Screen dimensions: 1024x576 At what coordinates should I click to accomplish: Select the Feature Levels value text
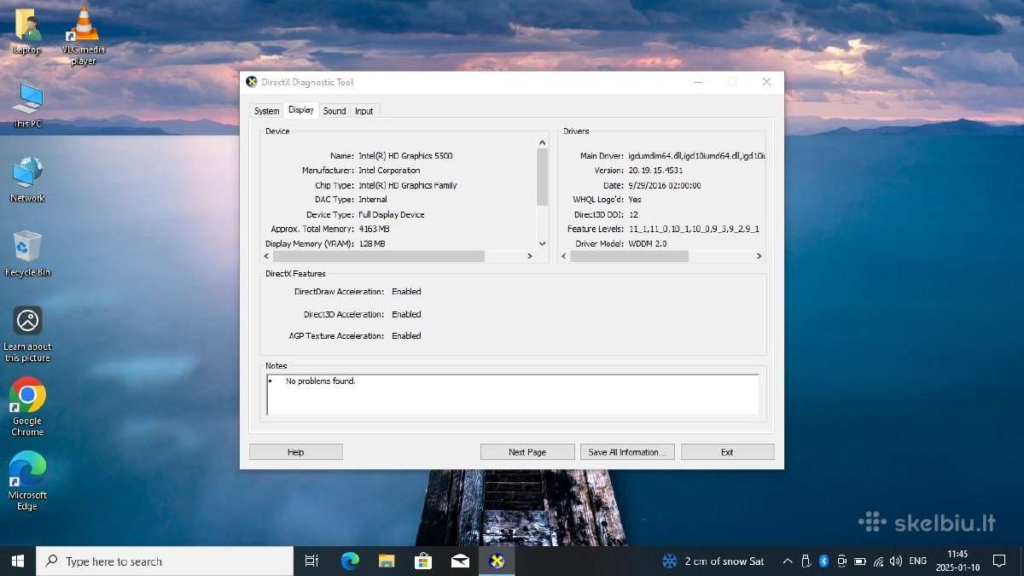[694, 230]
